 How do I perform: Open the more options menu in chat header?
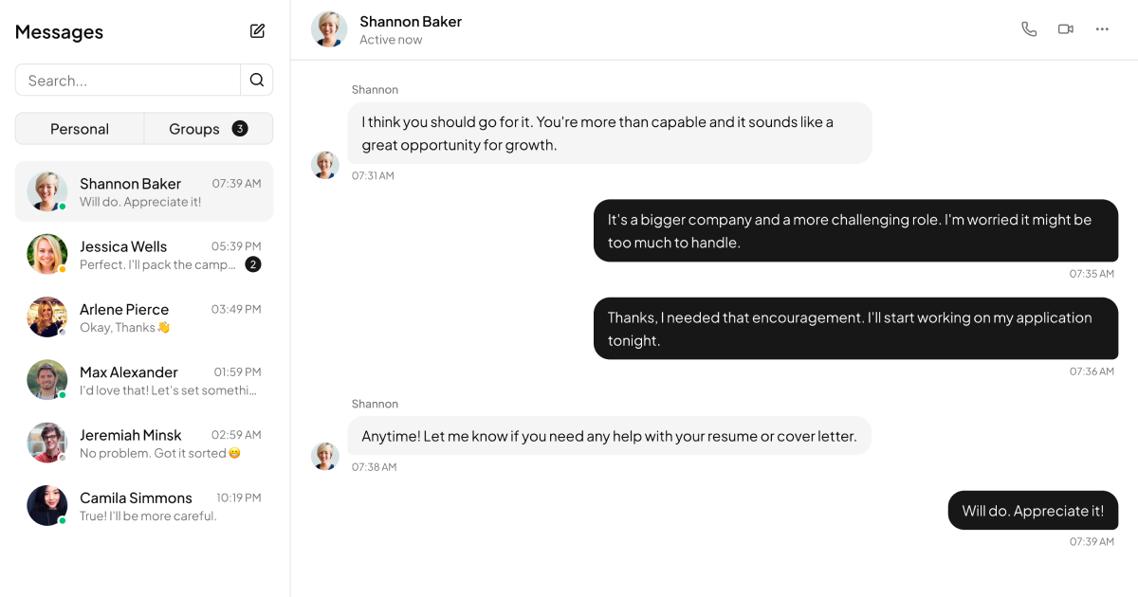coord(1101,28)
